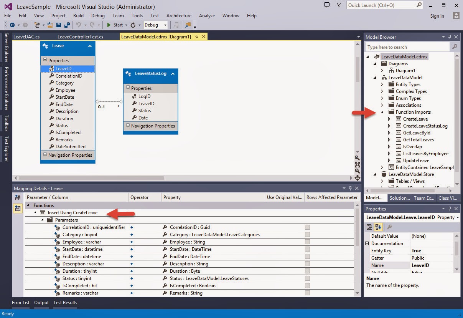Click the Refresh/restart circular arrow icon

click(133, 25)
